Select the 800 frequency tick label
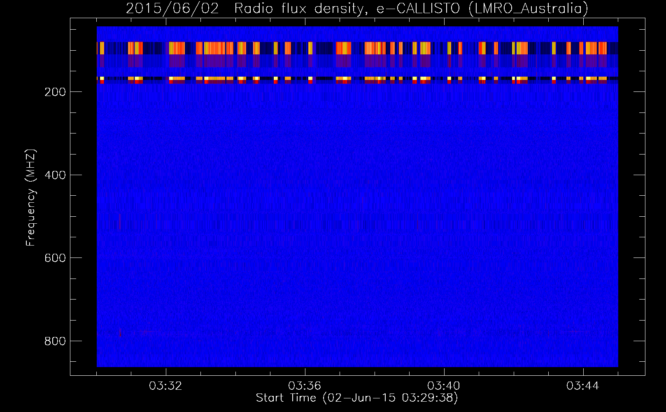The width and height of the screenshot is (666, 412). (55, 341)
